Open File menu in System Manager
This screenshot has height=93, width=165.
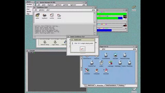(39, 5)
